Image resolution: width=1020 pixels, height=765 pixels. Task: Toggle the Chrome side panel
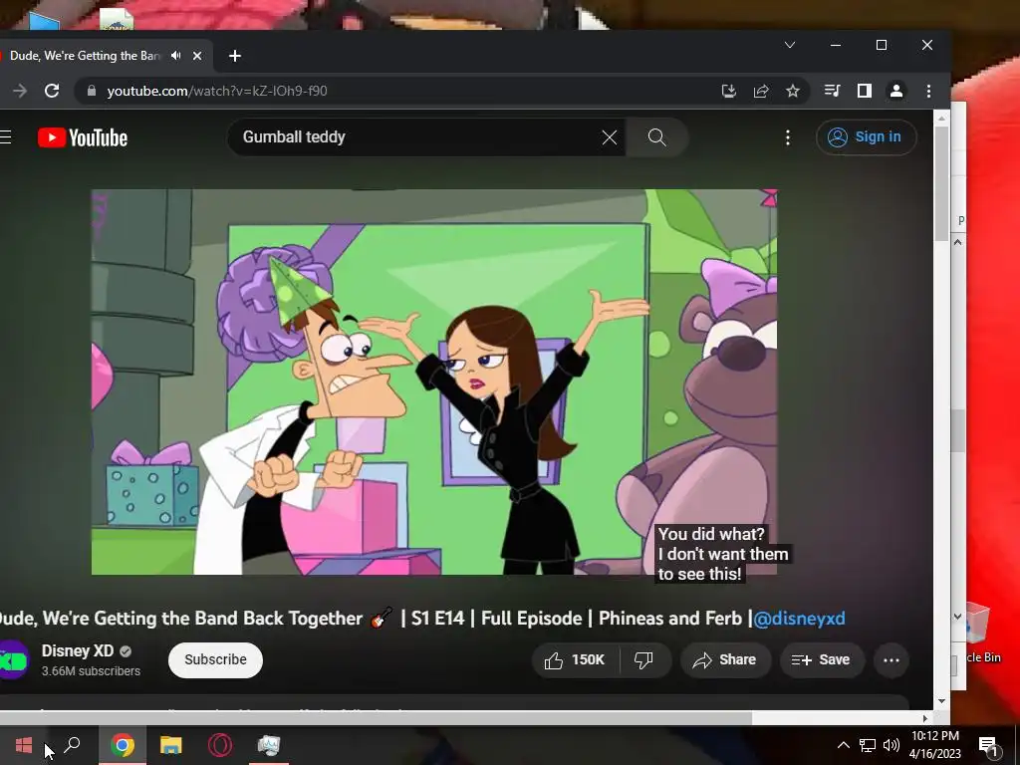pyautogui.click(x=864, y=91)
